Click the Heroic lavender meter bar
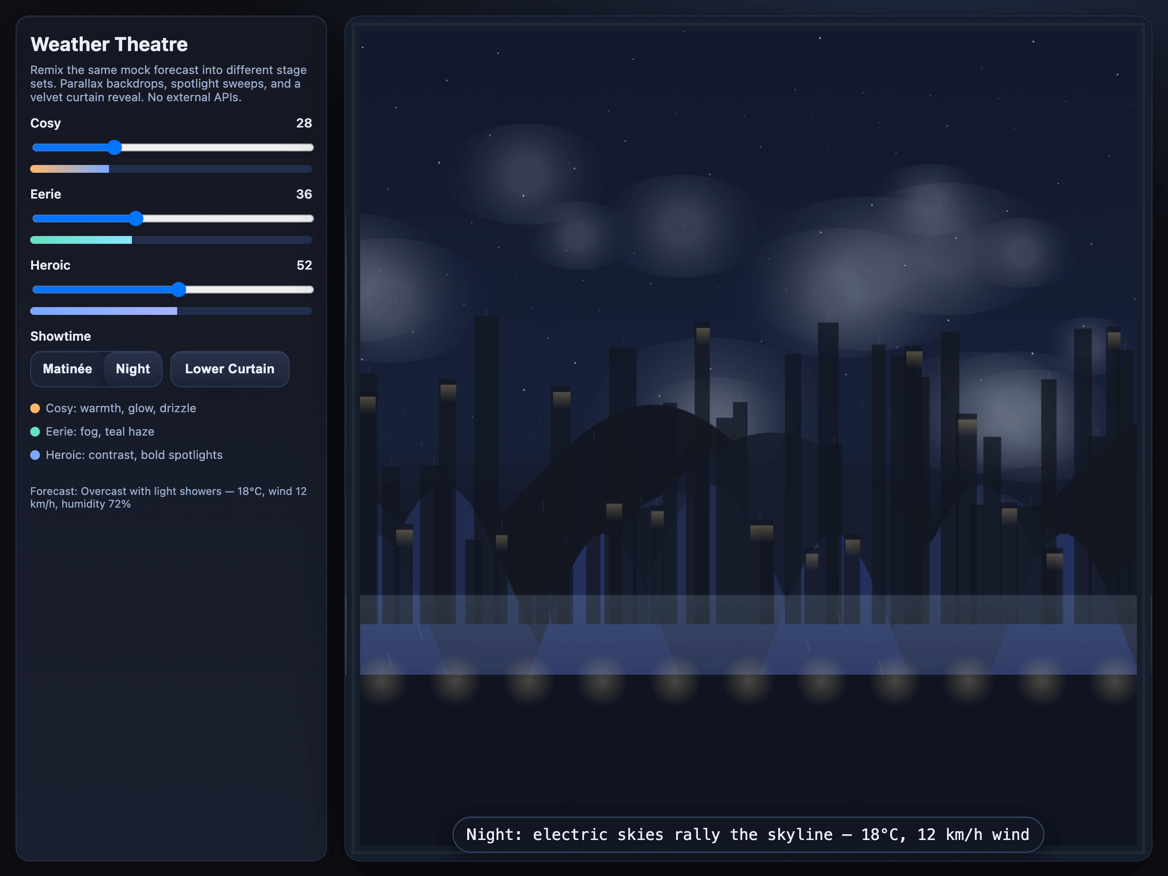Image resolution: width=1168 pixels, height=876 pixels. [x=104, y=311]
